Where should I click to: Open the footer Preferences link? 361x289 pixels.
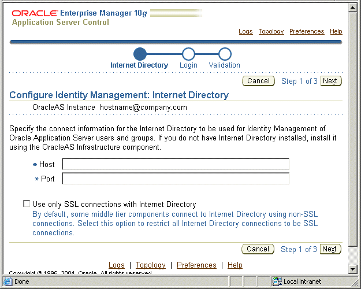click(x=196, y=265)
